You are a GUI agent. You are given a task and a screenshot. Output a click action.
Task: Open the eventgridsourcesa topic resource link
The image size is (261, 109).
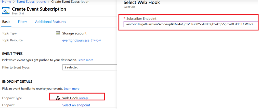point(76,40)
